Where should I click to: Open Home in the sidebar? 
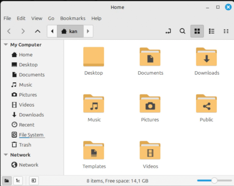[x=22, y=55]
